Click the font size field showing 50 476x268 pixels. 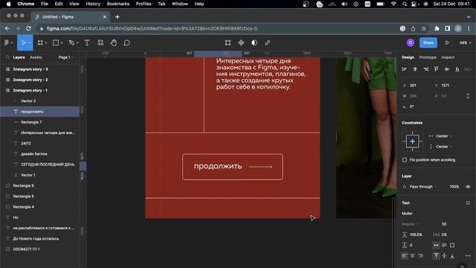pos(444,224)
